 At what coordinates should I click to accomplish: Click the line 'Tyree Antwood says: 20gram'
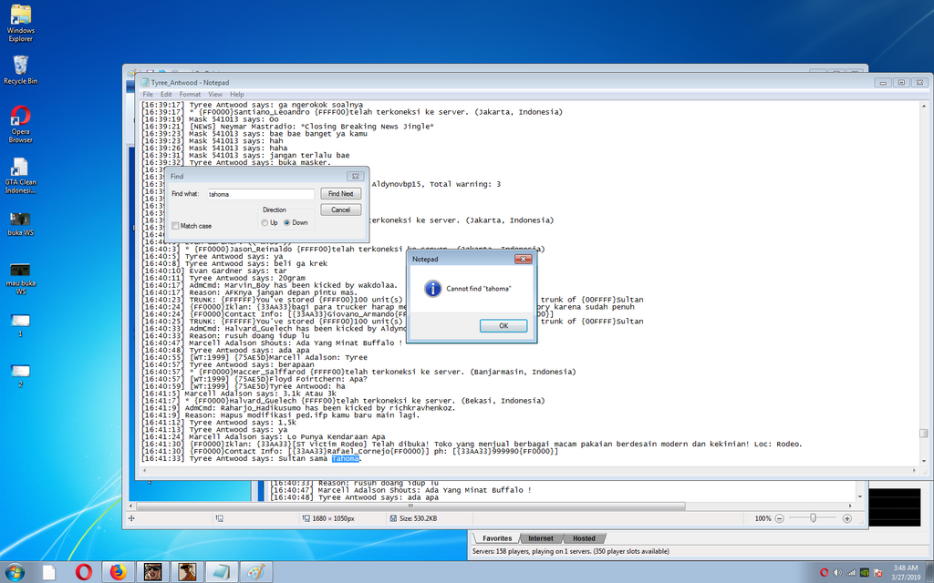coord(247,278)
